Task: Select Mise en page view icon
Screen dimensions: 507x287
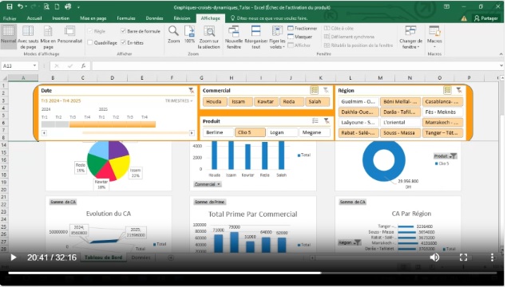Action: [48, 37]
